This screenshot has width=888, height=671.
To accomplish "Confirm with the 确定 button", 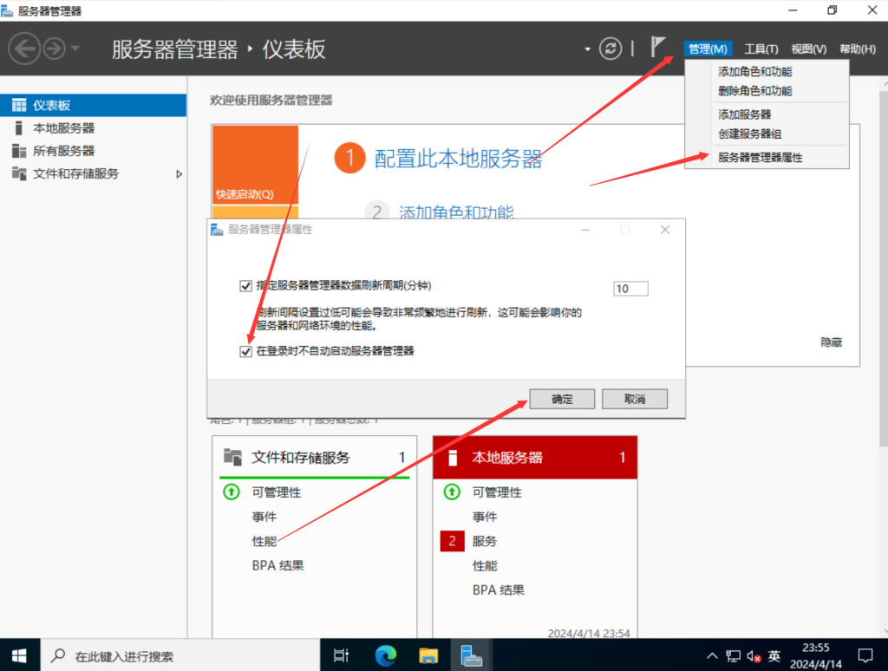I will (562, 399).
